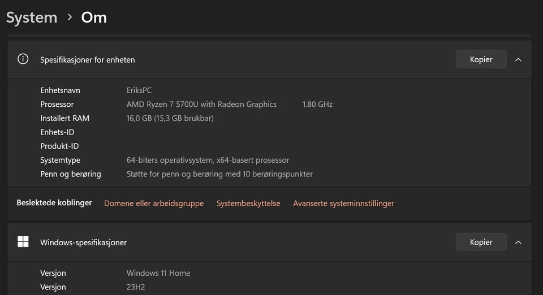Click the Om page title

(x=94, y=17)
